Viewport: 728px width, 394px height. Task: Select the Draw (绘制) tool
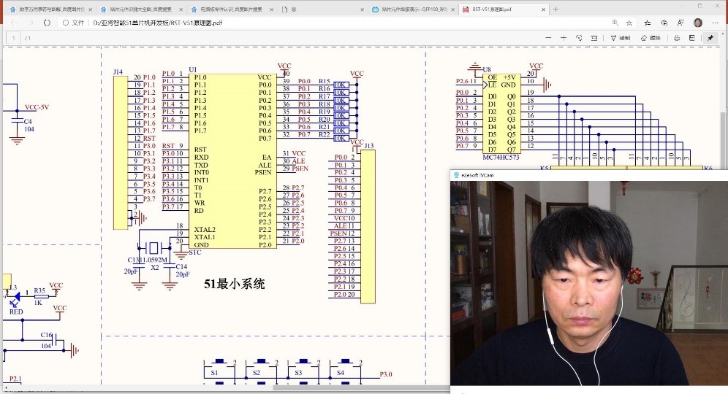coord(620,37)
